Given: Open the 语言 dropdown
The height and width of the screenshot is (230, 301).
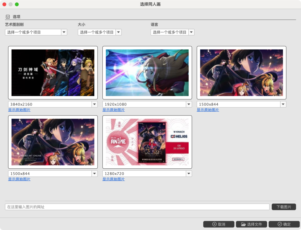Looking at the screenshot, I should tap(173, 32).
